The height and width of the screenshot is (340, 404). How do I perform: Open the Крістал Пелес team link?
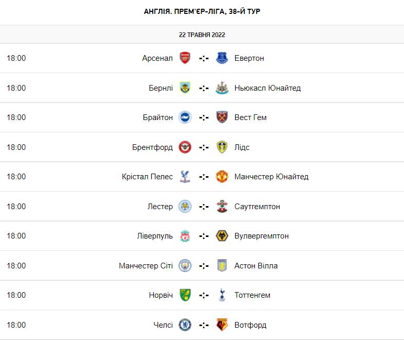(x=147, y=177)
